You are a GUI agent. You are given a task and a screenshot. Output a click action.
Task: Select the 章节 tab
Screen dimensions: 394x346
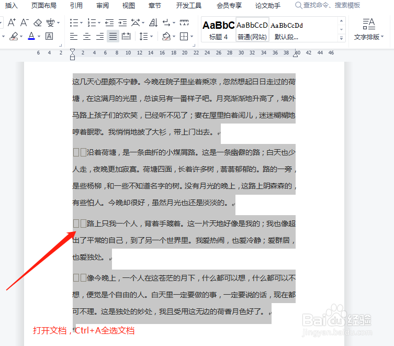click(x=154, y=5)
